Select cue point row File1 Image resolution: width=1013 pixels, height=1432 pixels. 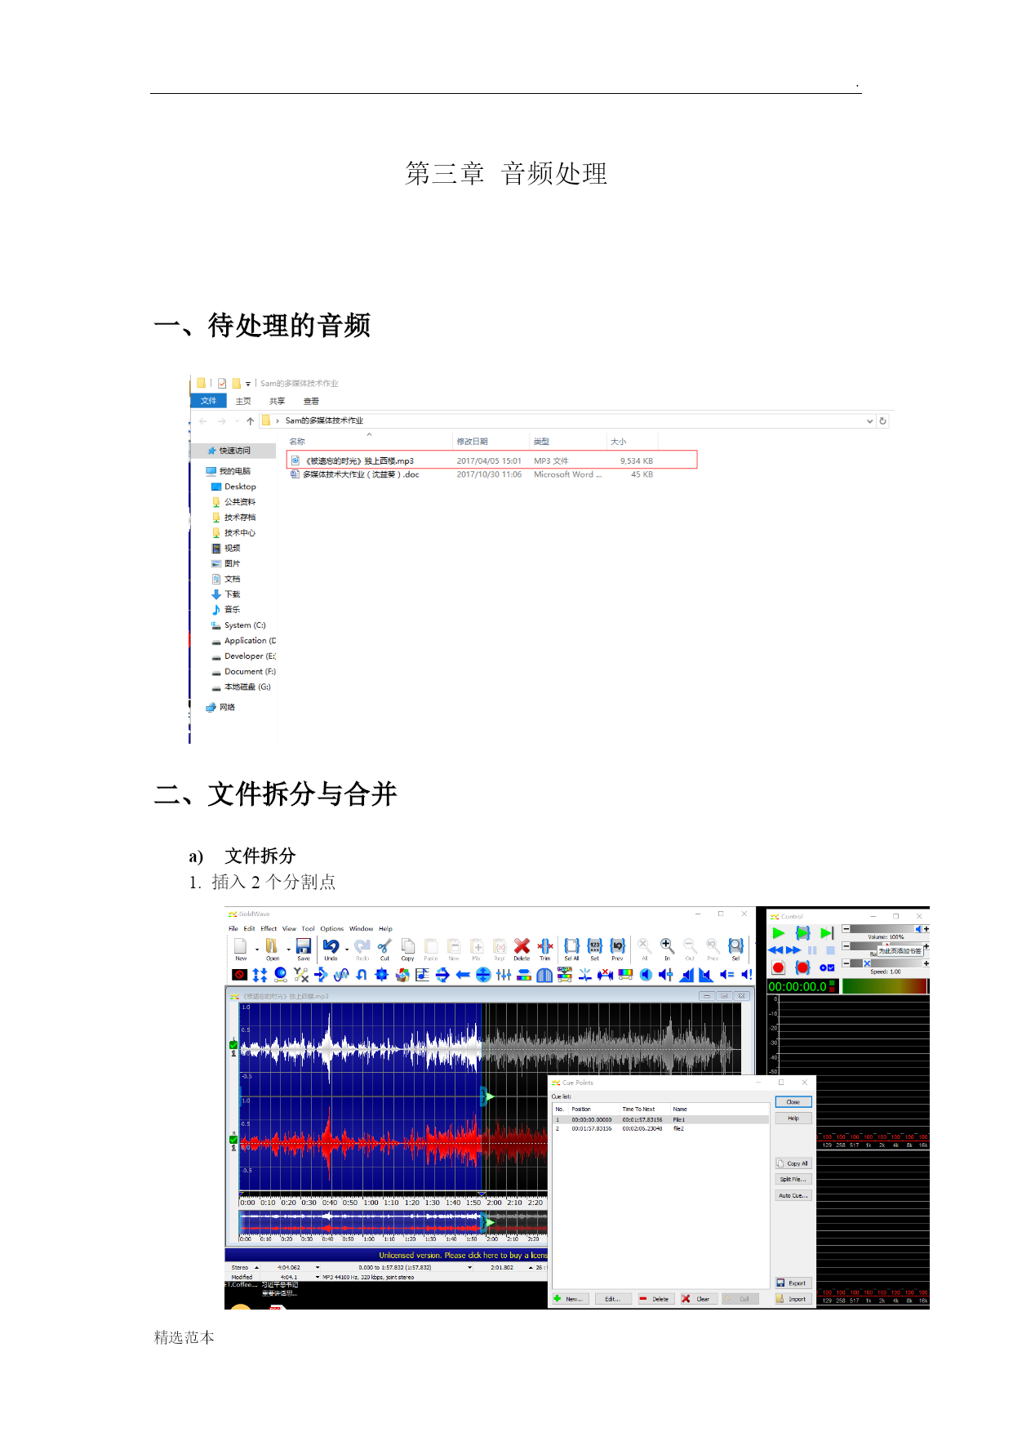[x=660, y=1120]
